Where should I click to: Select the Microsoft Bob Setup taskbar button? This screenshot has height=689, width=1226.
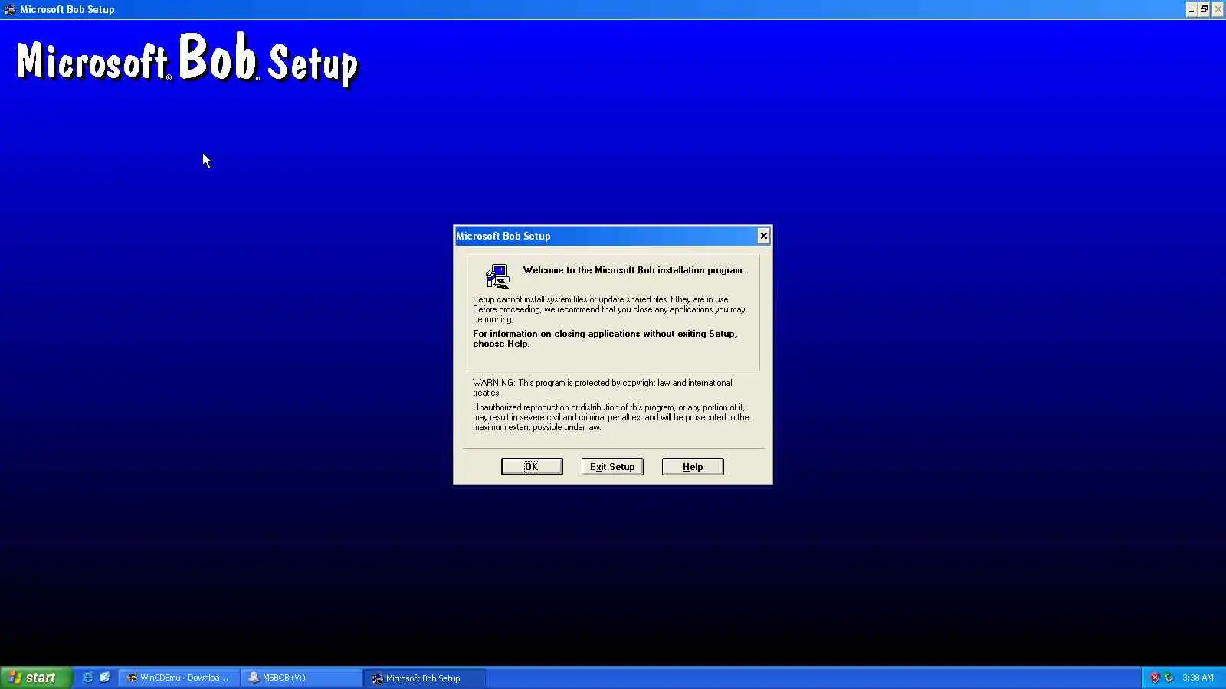425,678
